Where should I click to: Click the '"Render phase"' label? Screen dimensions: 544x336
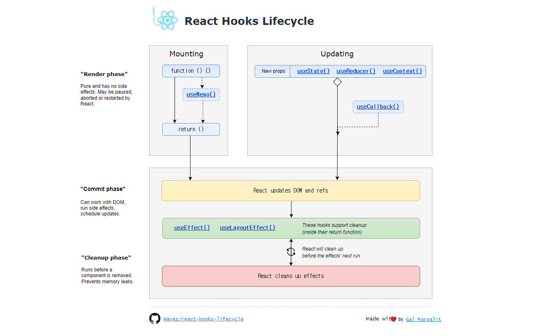(x=104, y=74)
